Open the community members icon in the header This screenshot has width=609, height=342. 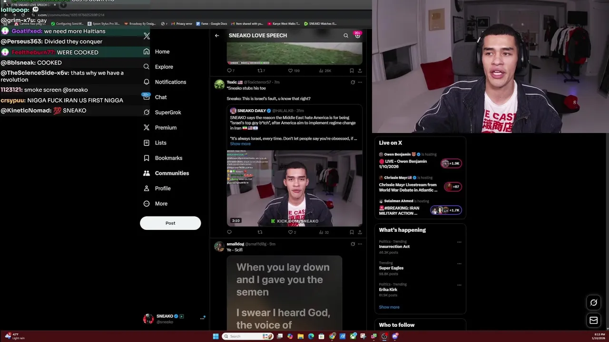(358, 36)
